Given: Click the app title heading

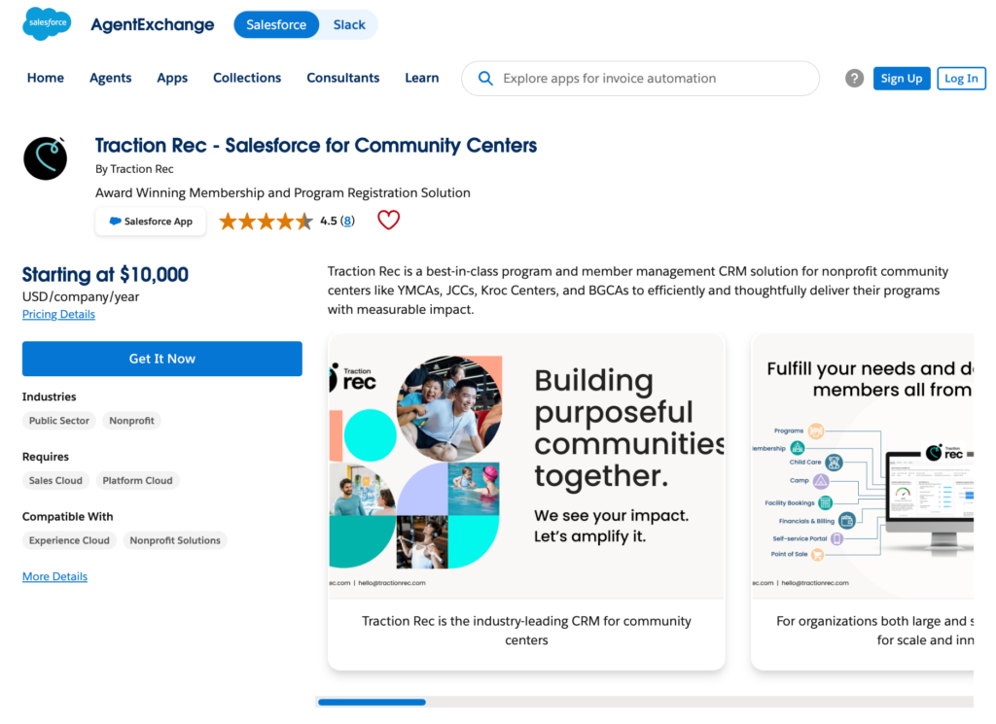Looking at the screenshot, I should coord(316,146).
